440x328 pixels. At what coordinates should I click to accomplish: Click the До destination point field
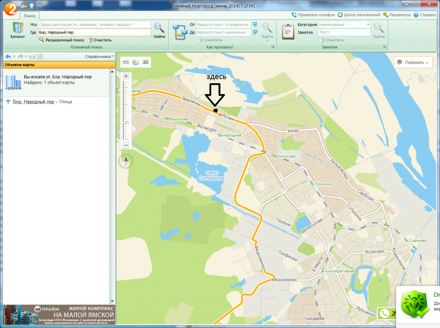(223, 32)
